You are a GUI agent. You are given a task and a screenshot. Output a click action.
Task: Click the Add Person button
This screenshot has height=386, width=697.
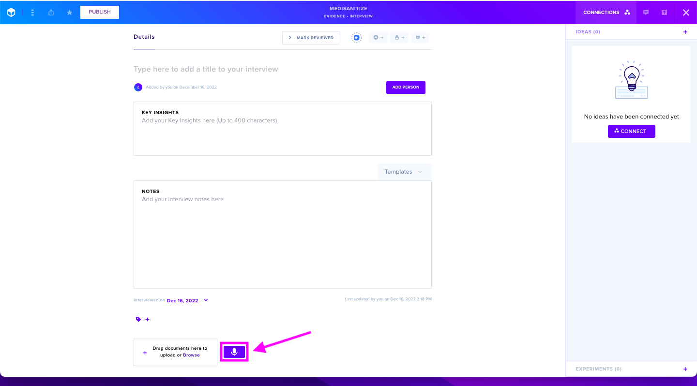(x=406, y=88)
